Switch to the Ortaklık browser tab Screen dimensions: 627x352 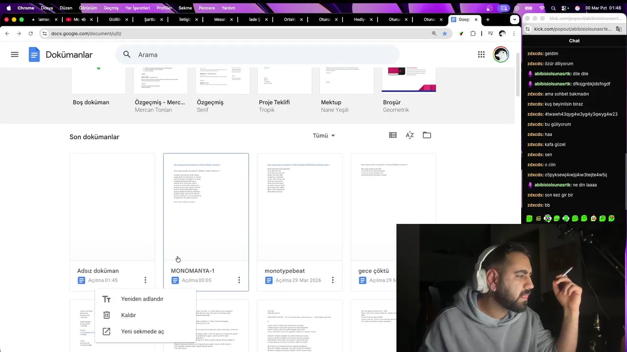tap(289, 20)
